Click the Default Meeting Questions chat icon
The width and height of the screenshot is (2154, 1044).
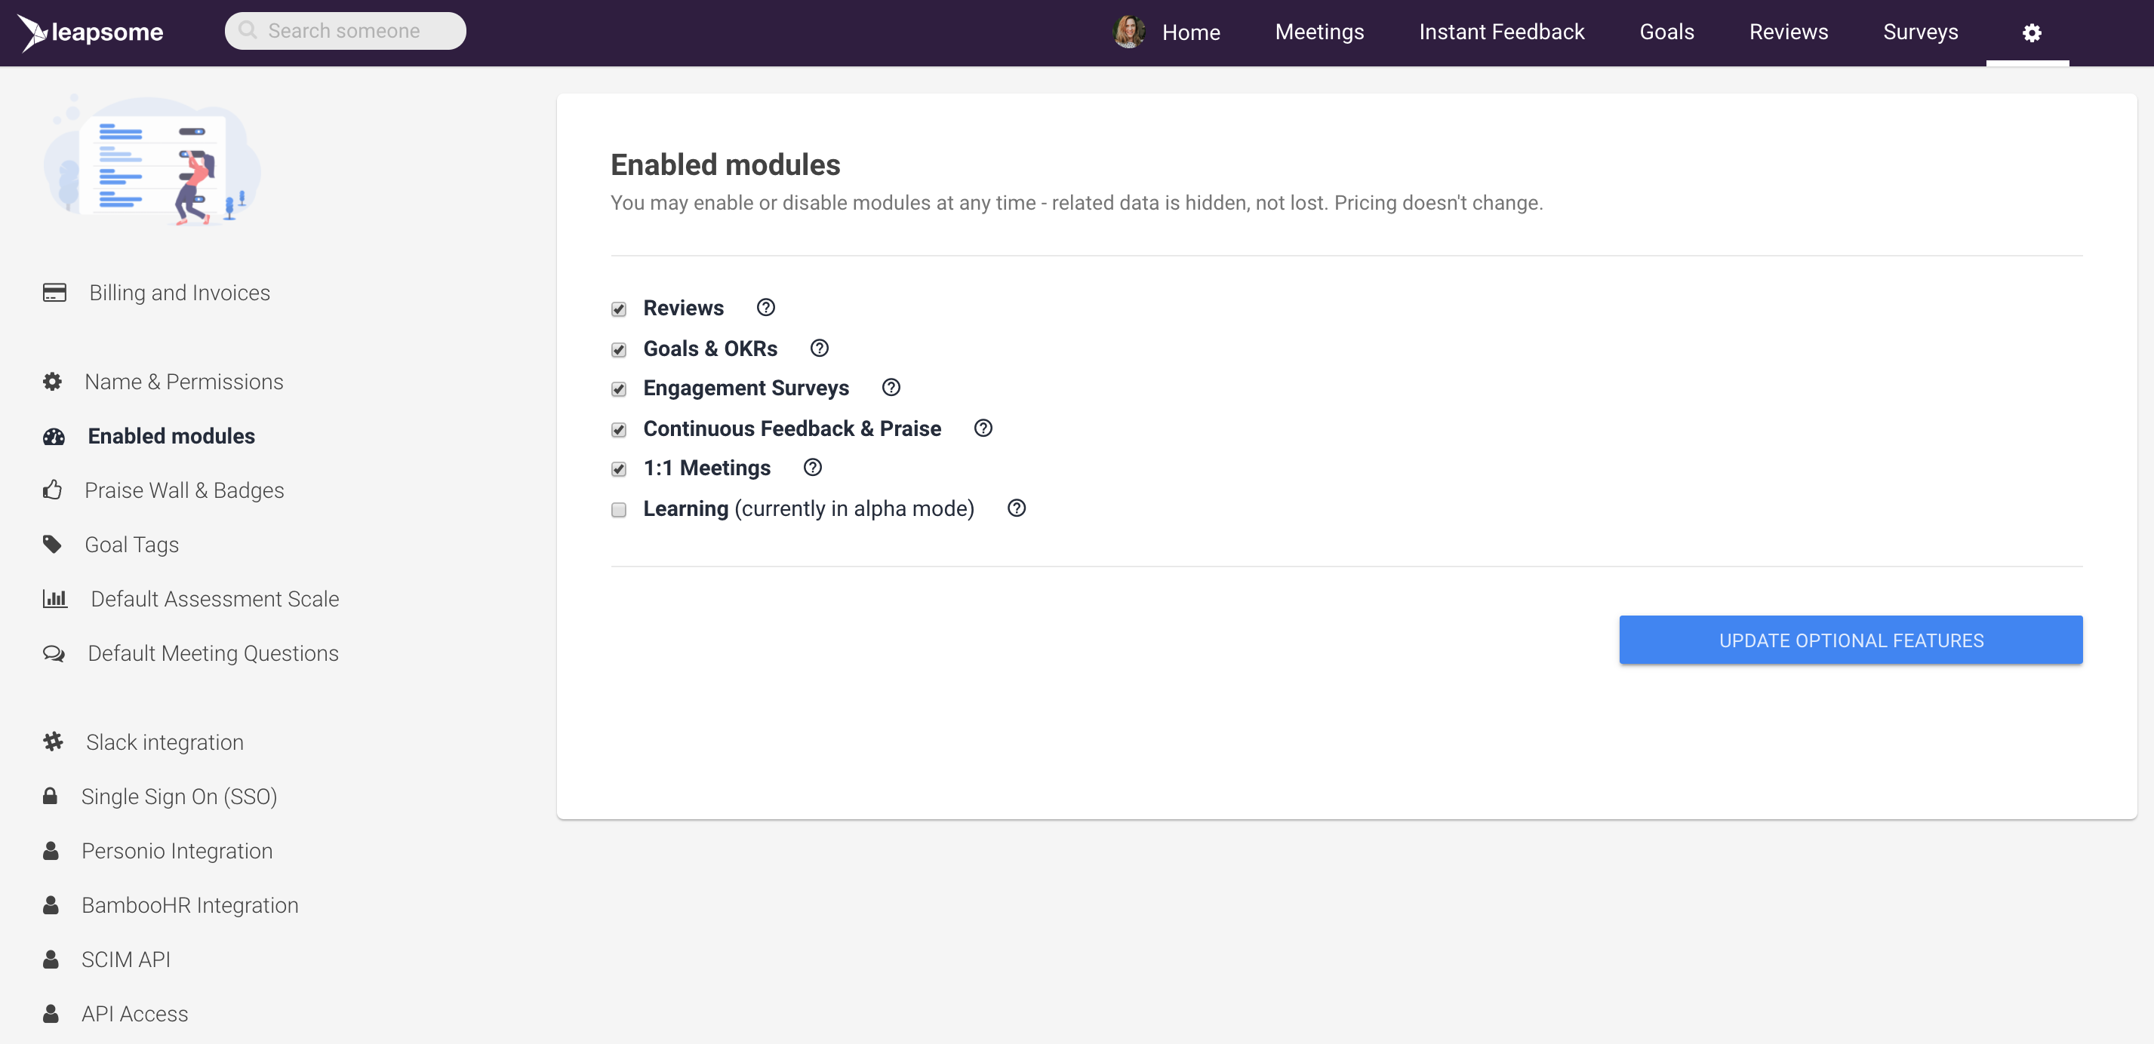(x=54, y=652)
